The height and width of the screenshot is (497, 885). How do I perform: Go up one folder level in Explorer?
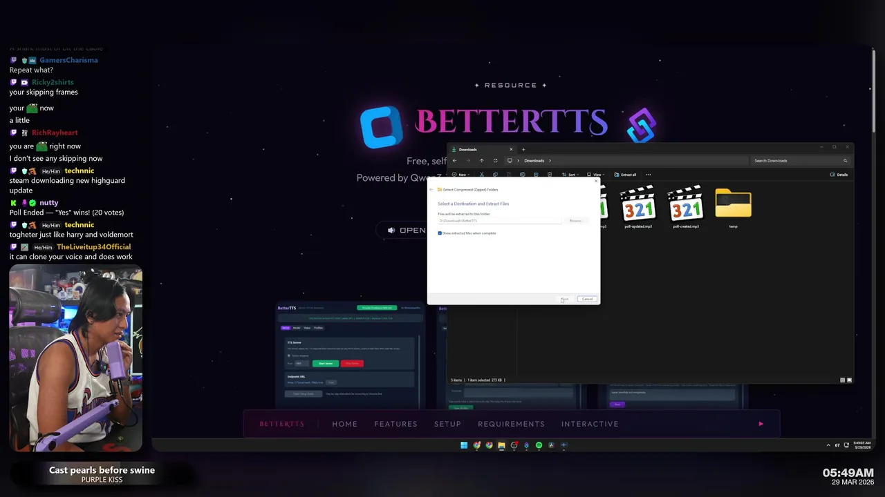point(482,161)
